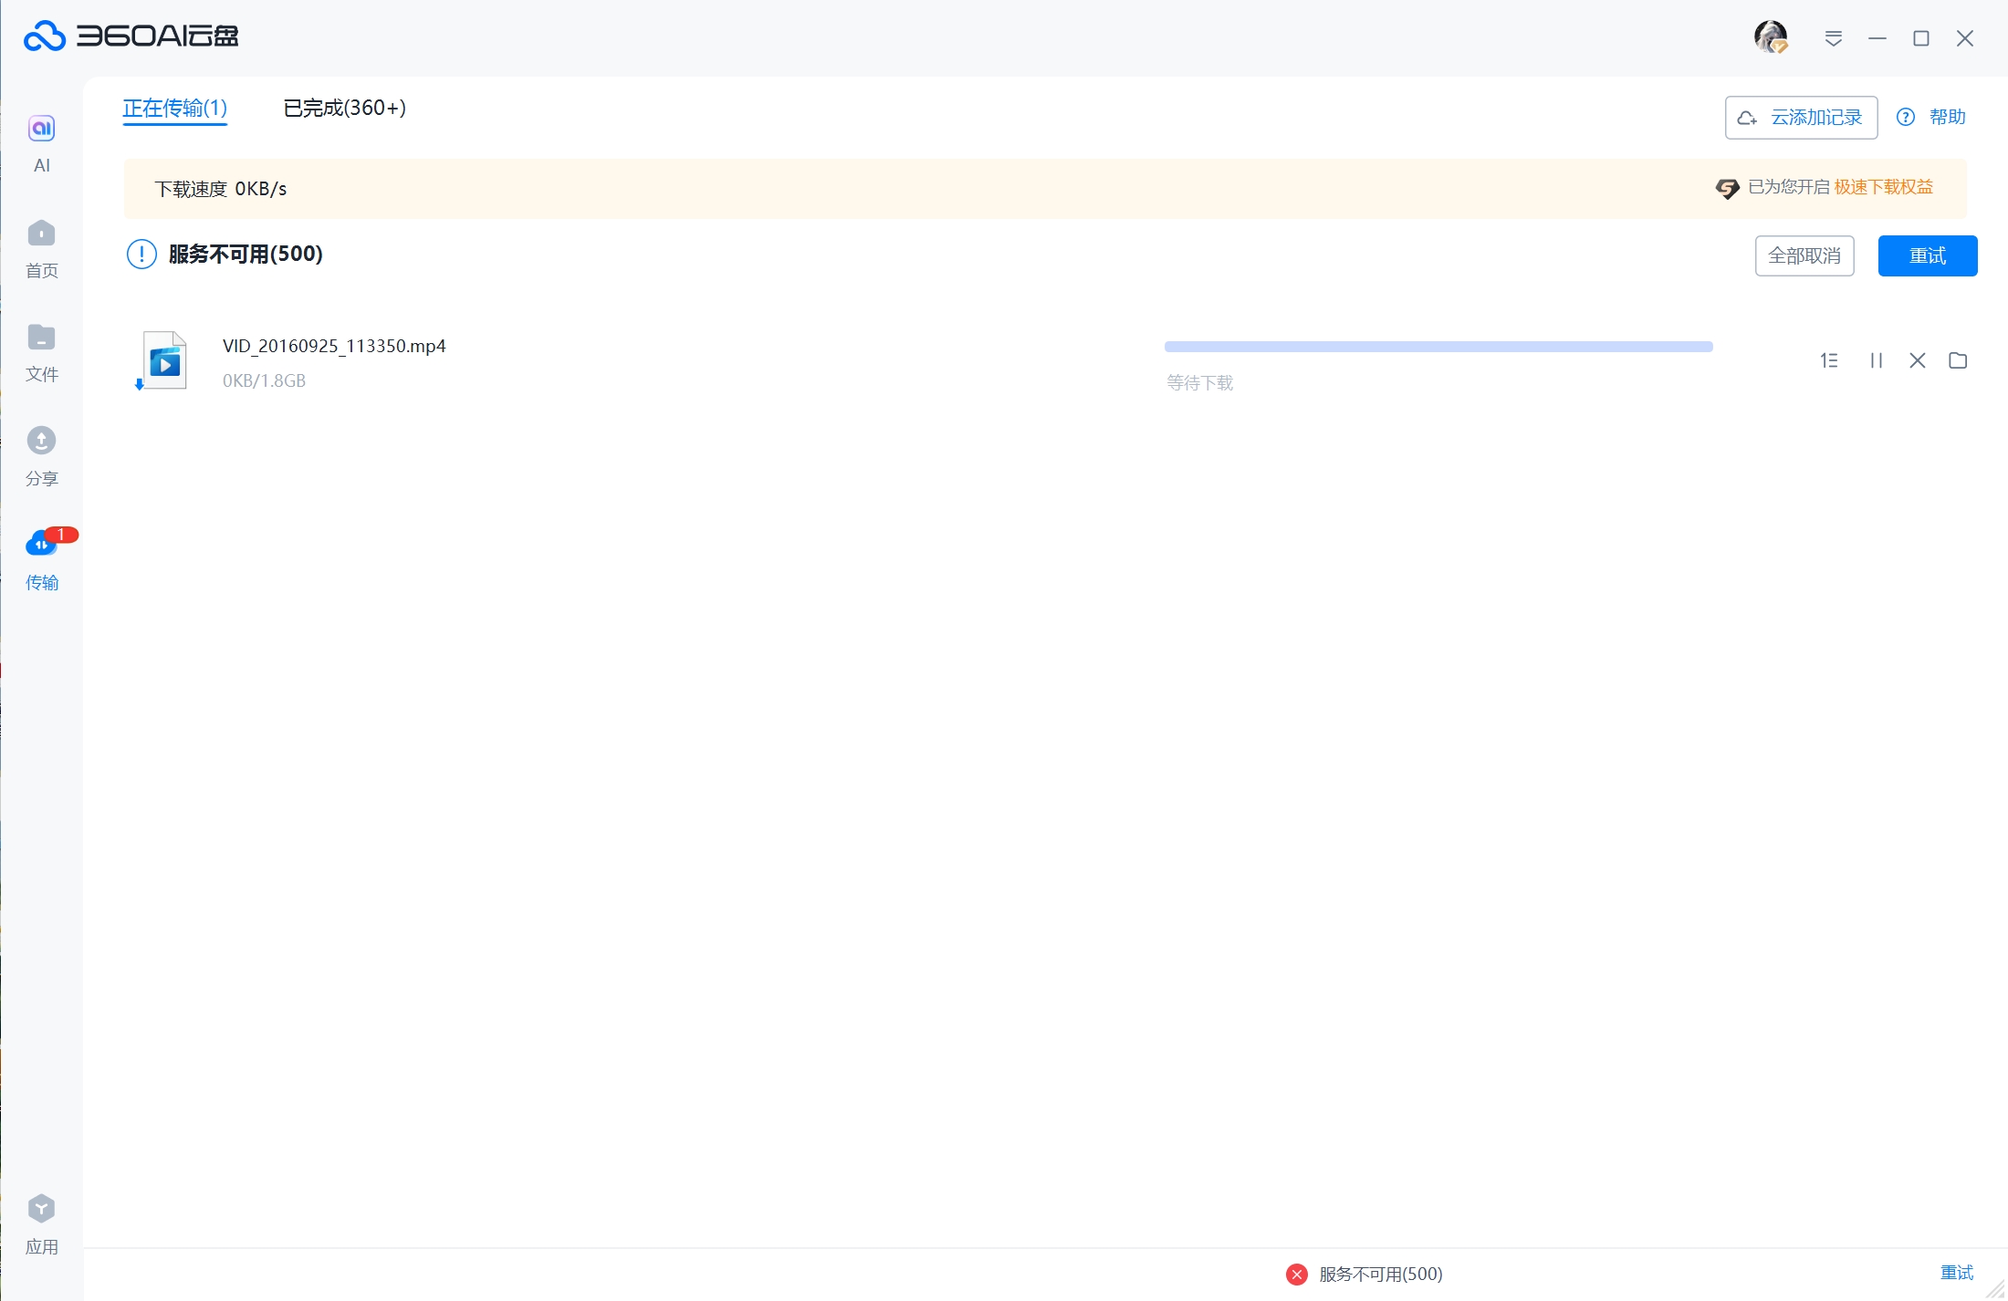Open the 应用 apps section
The image size is (2008, 1301).
click(41, 1210)
